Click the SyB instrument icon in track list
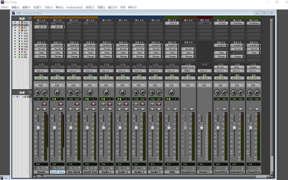Viewport: 288px width, 180px height. tap(22, 25)
